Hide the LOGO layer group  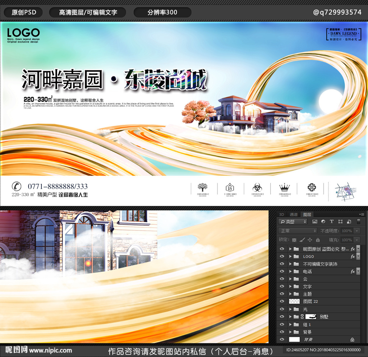click(x=282, y=256)
